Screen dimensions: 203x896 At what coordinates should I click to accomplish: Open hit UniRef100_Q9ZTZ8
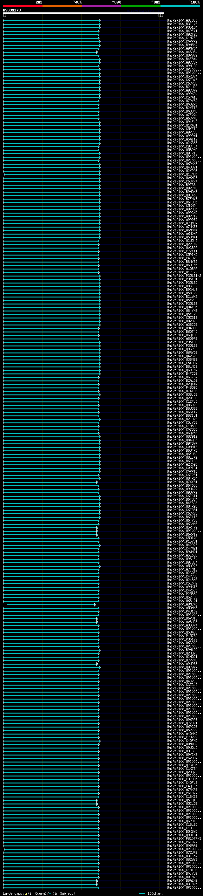pyautogui.click(x=182, y=34)
